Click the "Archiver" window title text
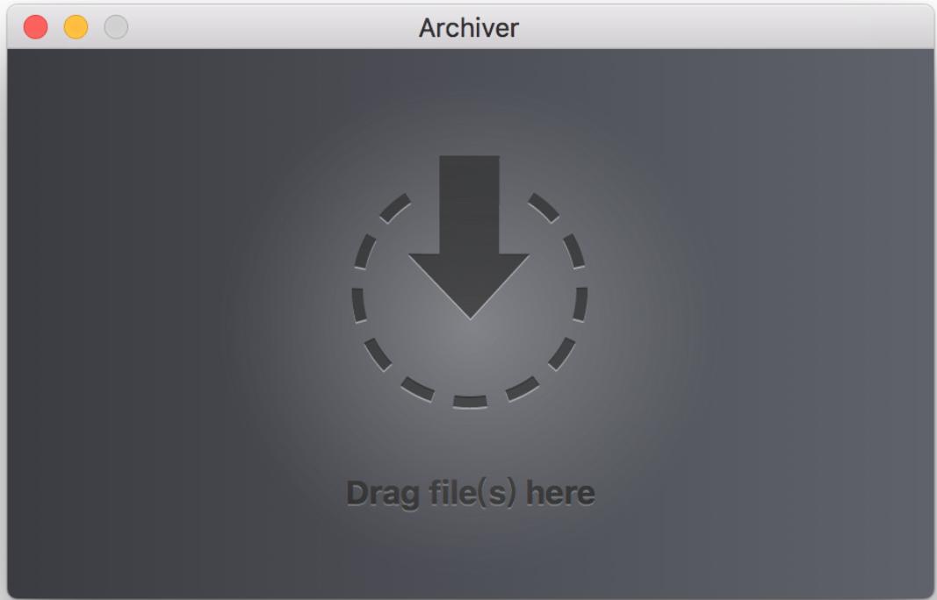 pyautogui.click(x=469, y=28)
